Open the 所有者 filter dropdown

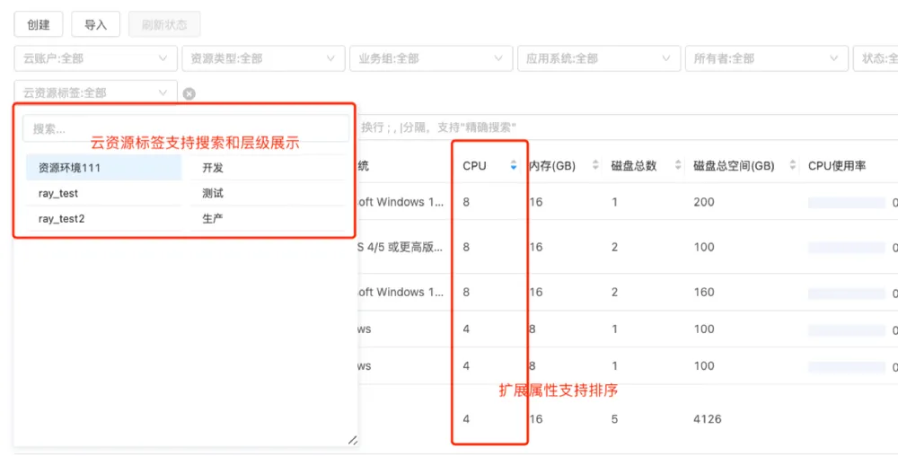pyautogui.click(x=767, y=58)
